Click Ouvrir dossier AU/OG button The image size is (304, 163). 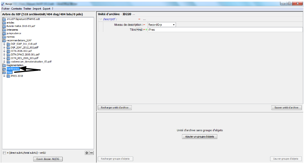click(x=48, y=159)
